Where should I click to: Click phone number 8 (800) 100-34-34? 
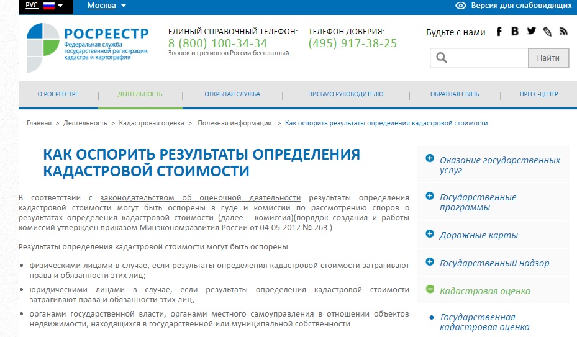coord(217,43)
